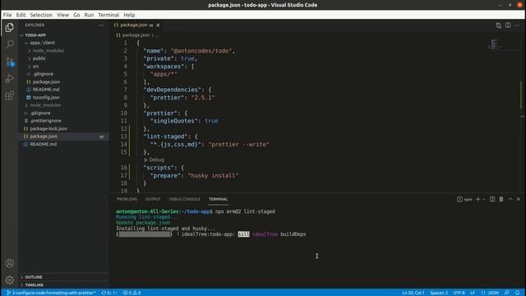
Task: Open the Accounts menu icon
Action: click(x=10, y=263)
